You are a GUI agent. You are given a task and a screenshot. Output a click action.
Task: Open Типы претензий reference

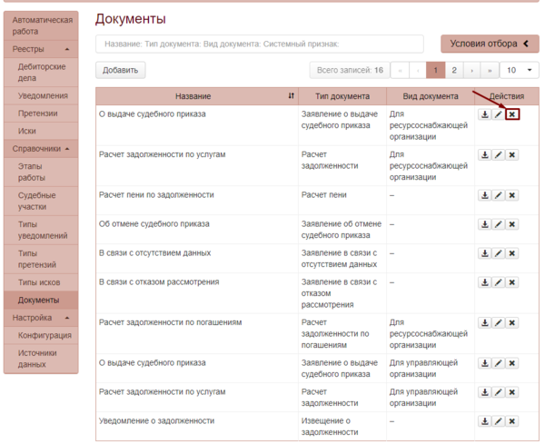coord(41,259)
